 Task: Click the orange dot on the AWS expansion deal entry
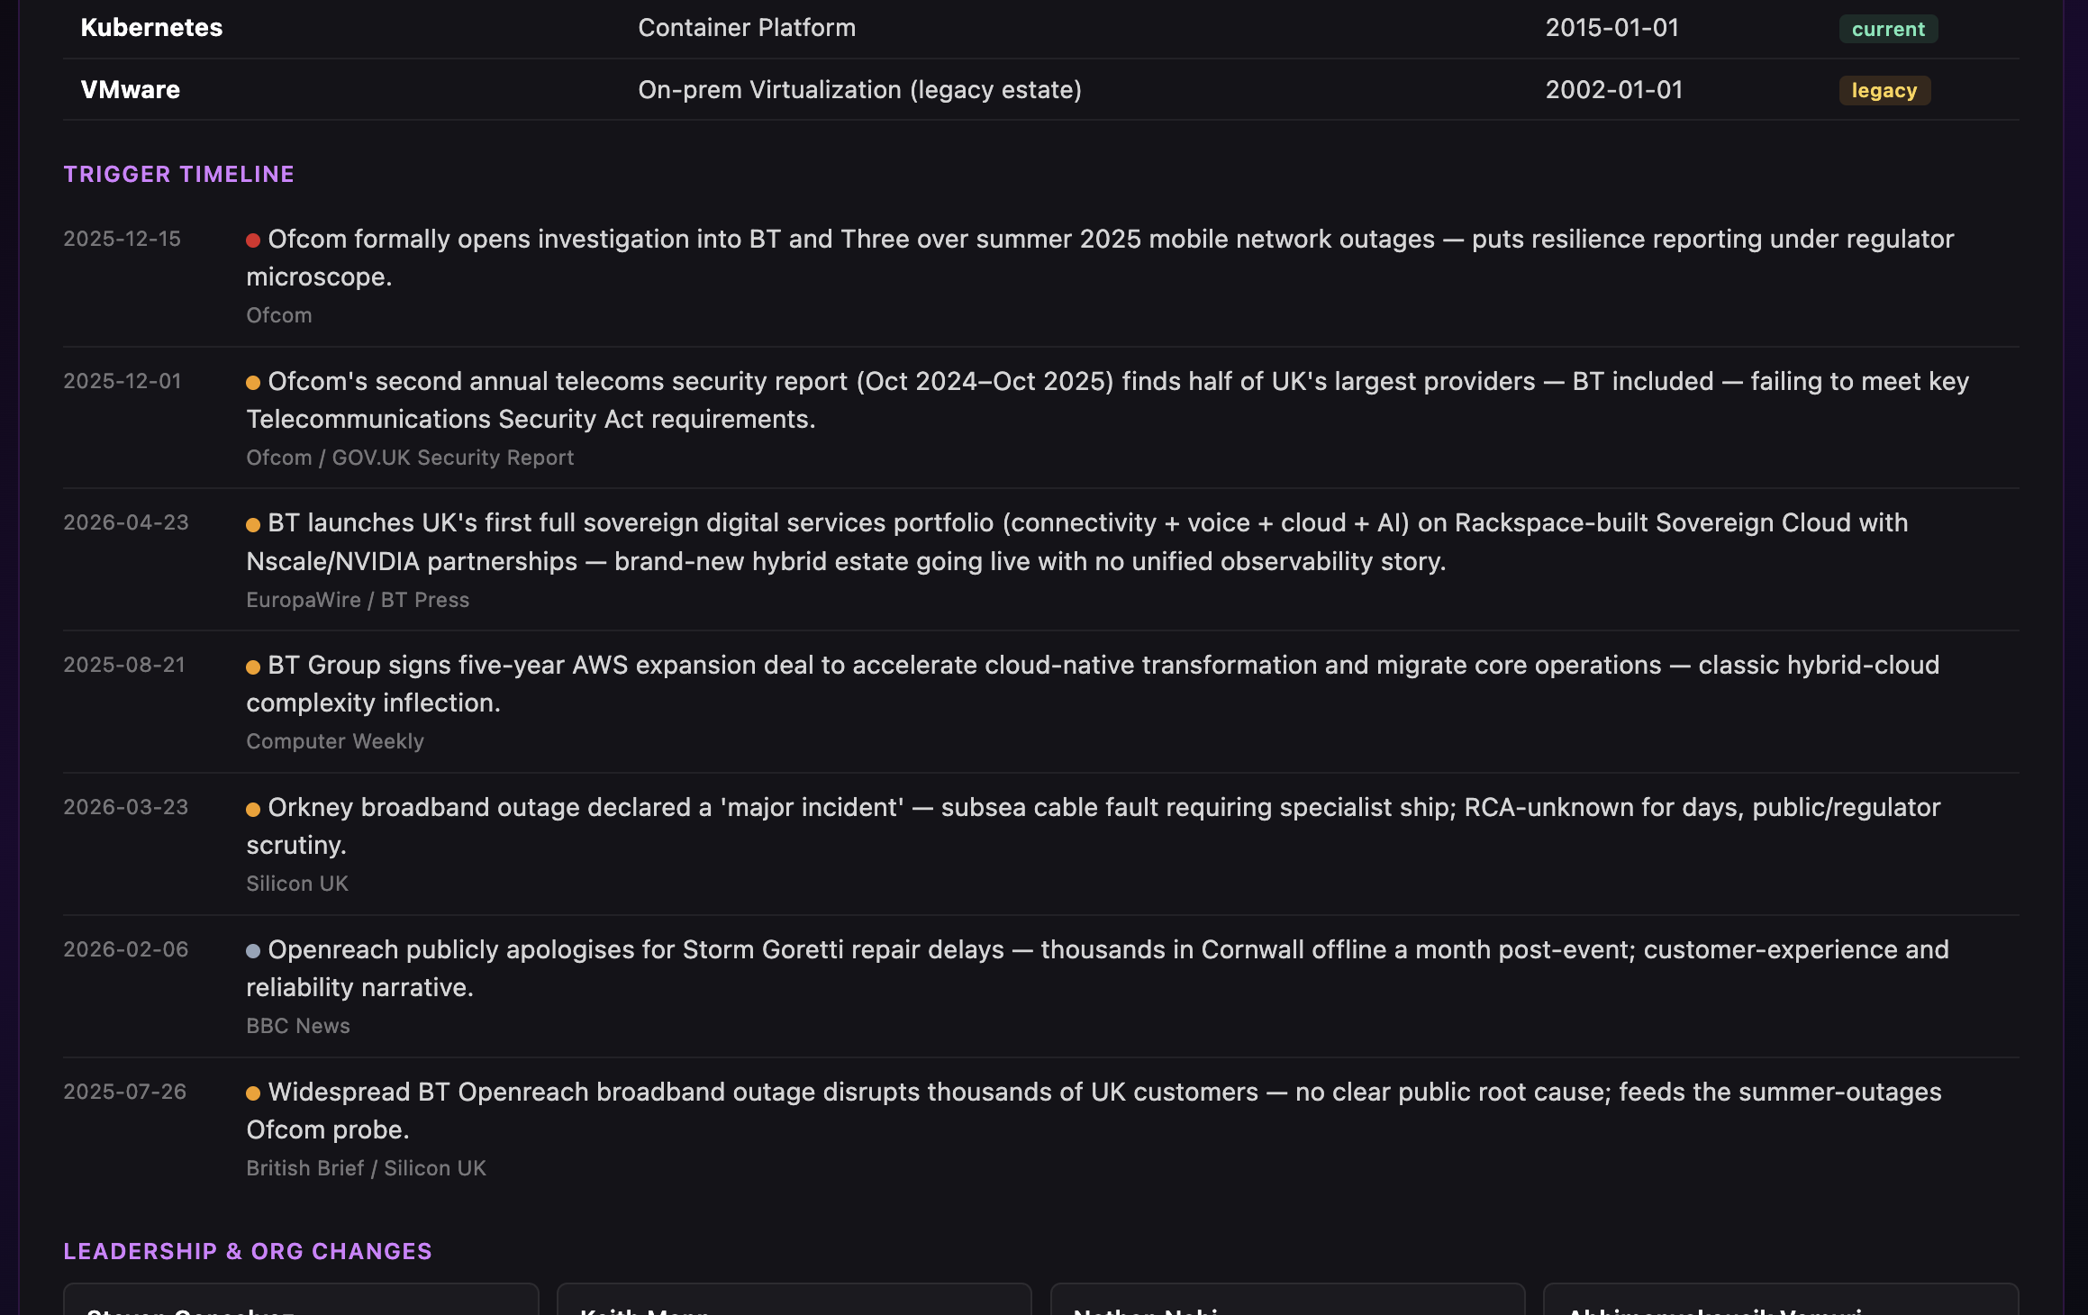[x=253, y=667]
